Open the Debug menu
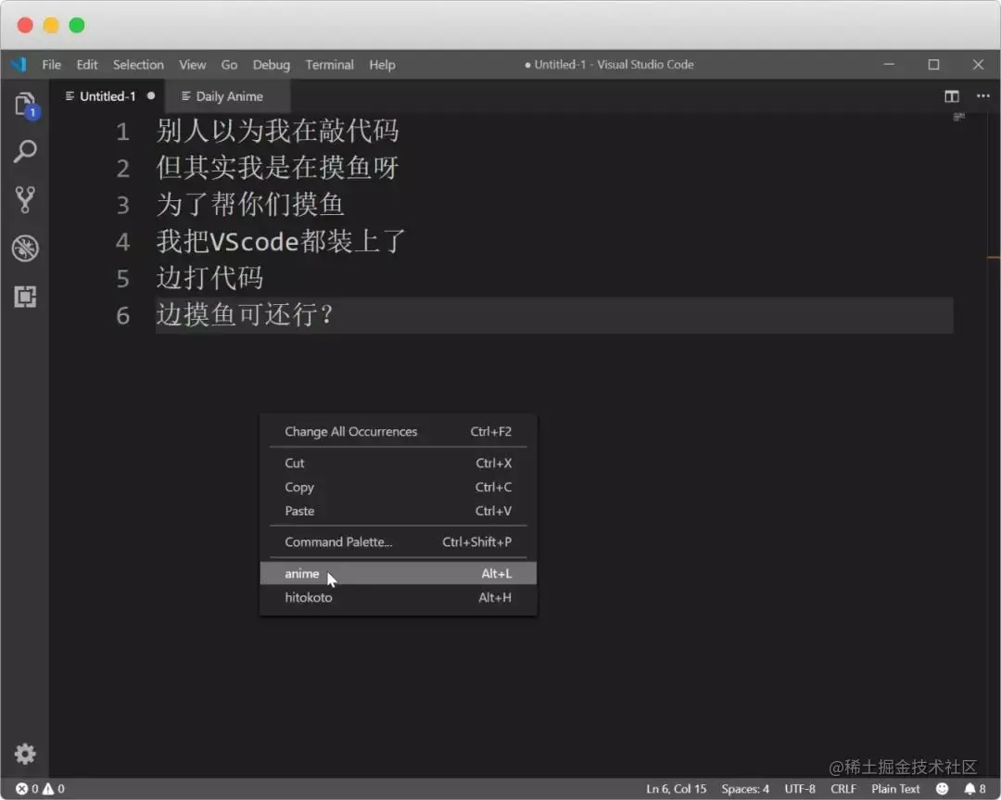The image size is (1001, 800). point(272,65)
